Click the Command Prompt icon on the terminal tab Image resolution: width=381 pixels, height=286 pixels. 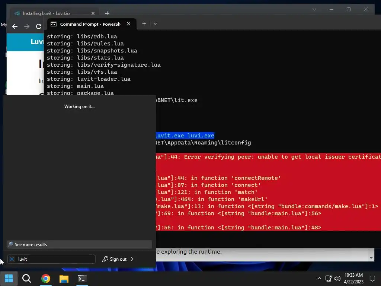[x=54, y=24]
